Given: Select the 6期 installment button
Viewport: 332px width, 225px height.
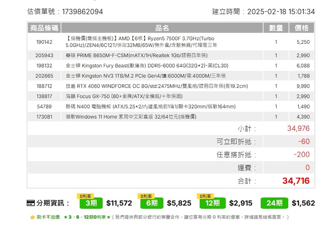Looking at the screenshot, I should tap(152, 203).
